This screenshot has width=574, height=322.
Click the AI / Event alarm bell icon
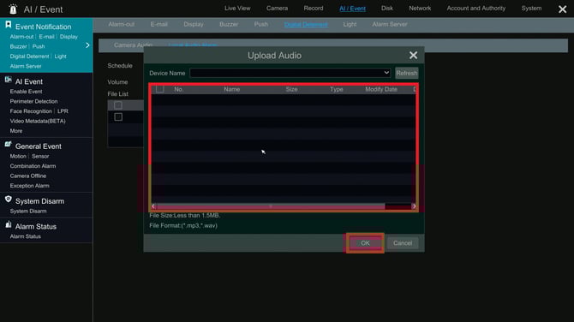click(x=13, y=9)
